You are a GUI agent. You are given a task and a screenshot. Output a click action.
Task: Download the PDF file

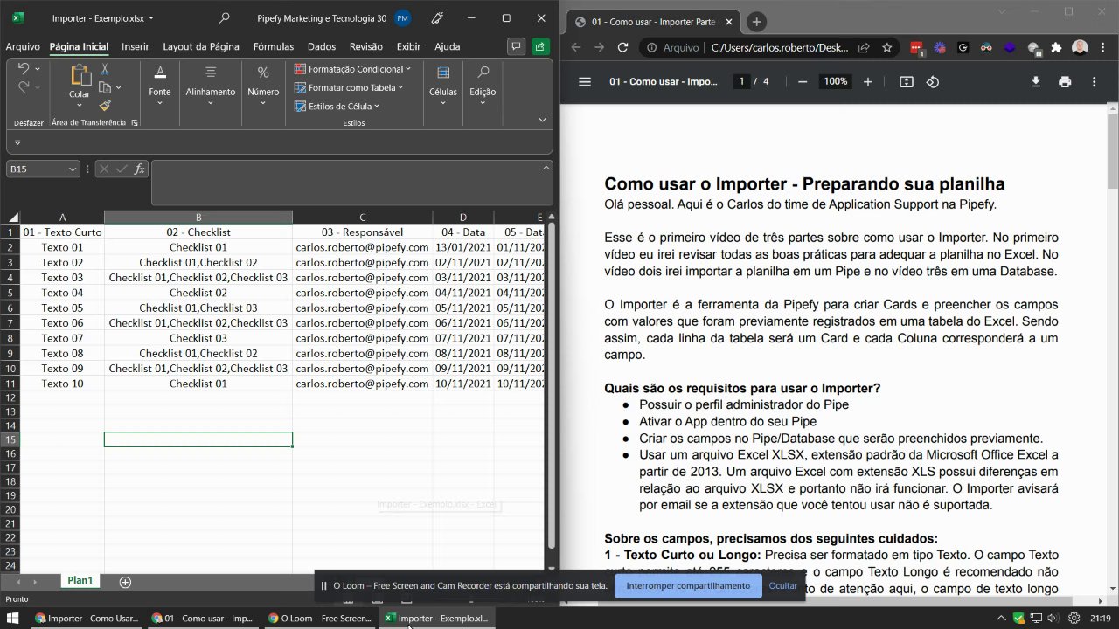1036,82
